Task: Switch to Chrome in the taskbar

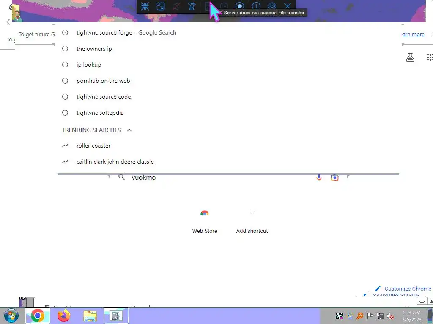Action: 38,316
